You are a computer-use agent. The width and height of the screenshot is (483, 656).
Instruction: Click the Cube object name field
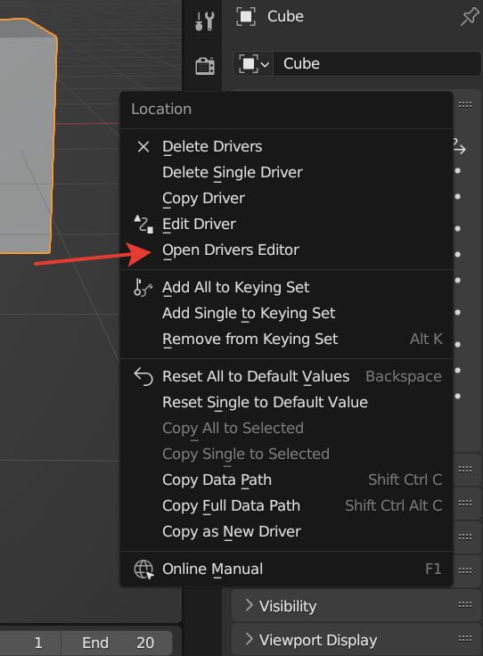pyautogui.click(x=377, y=64)
